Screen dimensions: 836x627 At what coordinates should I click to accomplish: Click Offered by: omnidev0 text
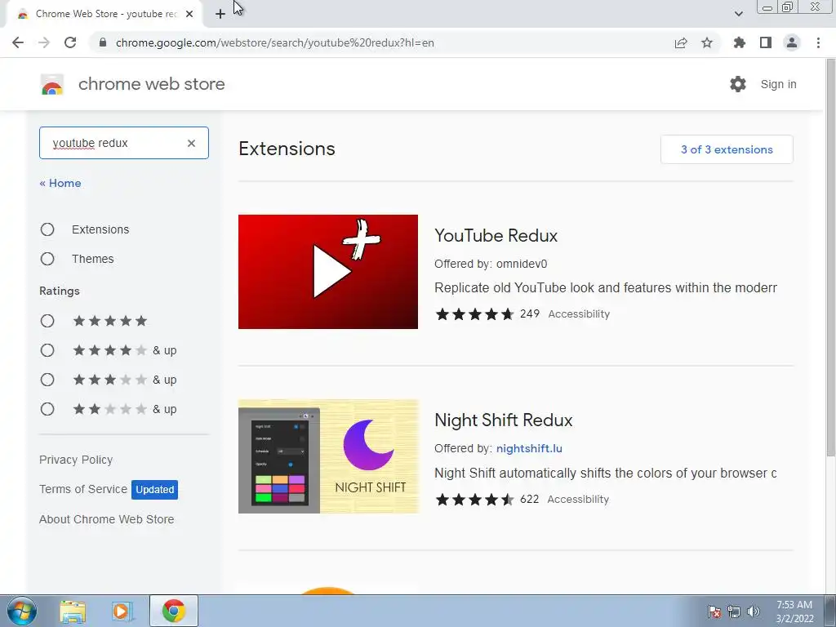pos(491,264)
